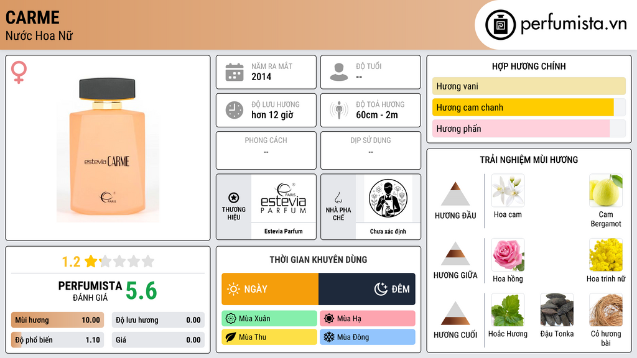Image resolution: width=637 pixels, height=358 pixels.
Task: Click the Mùa Hạ season chip
Action: (x=368, y=319)
